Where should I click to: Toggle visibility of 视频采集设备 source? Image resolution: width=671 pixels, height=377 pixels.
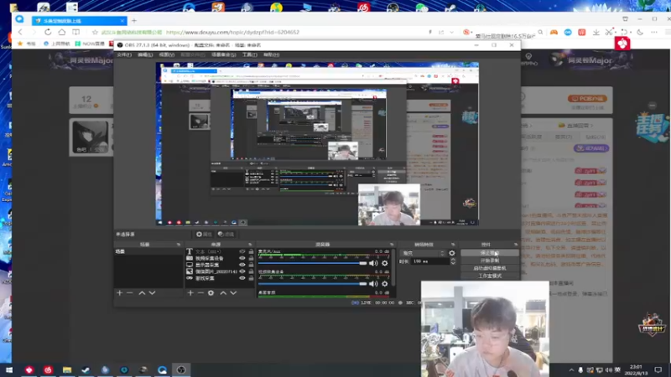point(242,258)
